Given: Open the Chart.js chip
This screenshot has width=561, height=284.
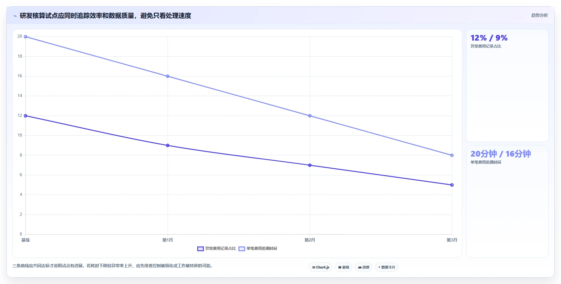Looking at the screenshot, I should click(321, 267).
